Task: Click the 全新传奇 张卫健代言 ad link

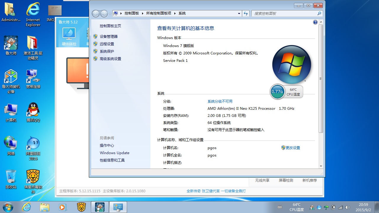Action: (x=216, y=191)
